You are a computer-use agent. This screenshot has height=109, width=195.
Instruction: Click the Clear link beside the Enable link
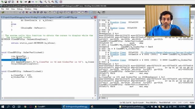coord(122,28)
